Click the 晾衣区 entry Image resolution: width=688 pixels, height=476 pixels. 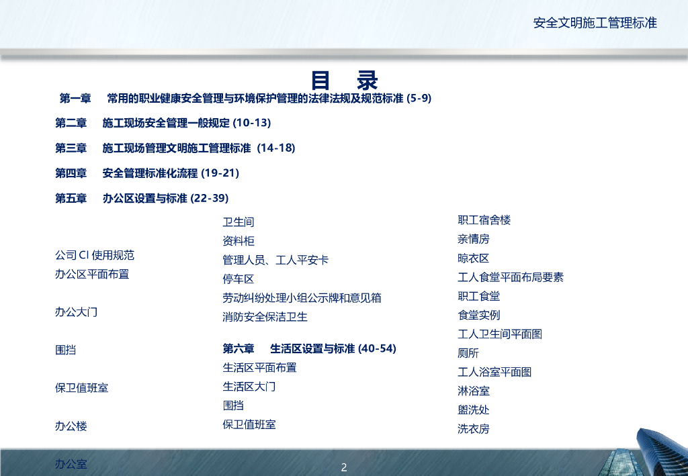(x=474, y=258)
